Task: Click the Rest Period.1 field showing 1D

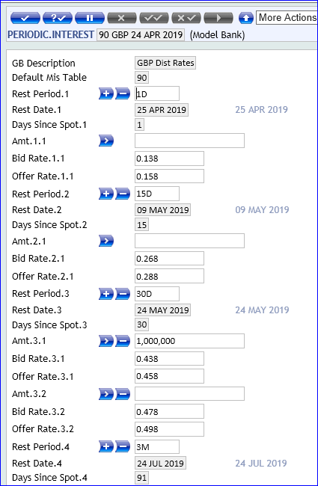Action: 157,93
